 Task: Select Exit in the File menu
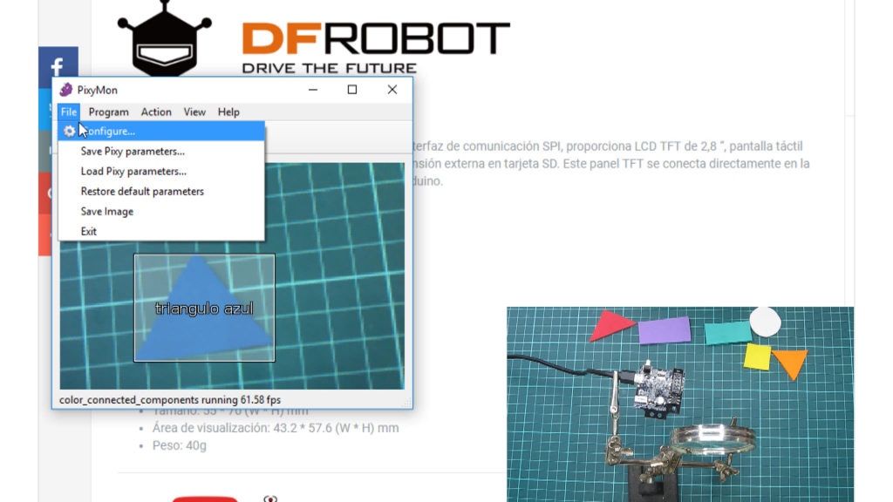89,232
